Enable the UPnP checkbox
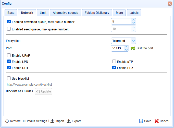 9,55
